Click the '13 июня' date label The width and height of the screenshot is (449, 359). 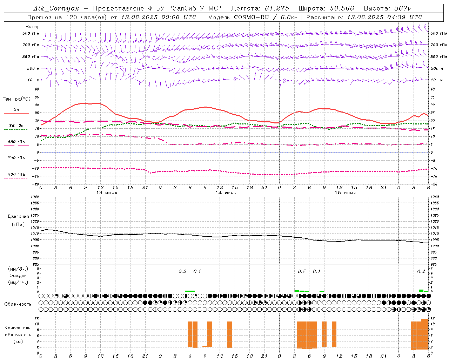pos(107,193)
